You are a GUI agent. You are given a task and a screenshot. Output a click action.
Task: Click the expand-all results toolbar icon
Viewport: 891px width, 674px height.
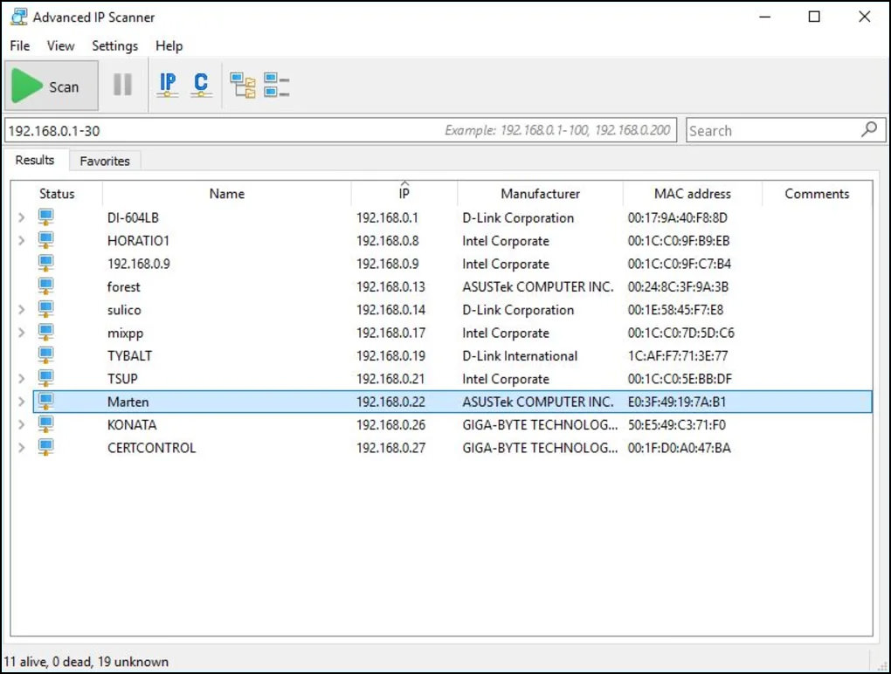[244, 85]
